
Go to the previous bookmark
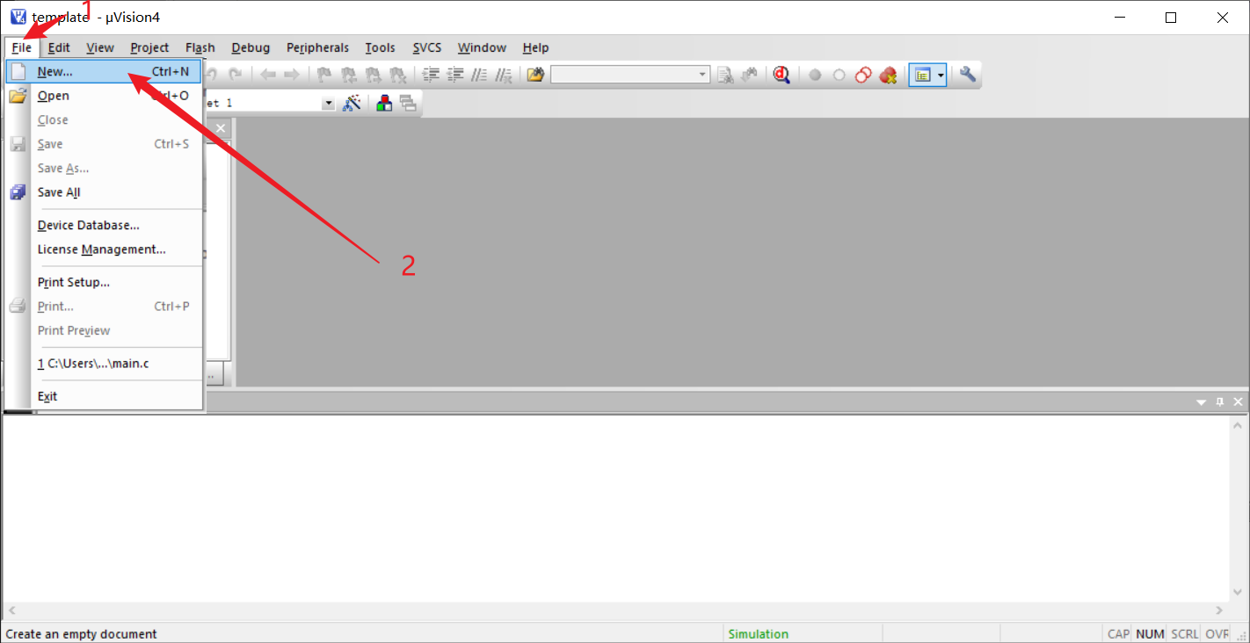[x=349, y=75]
